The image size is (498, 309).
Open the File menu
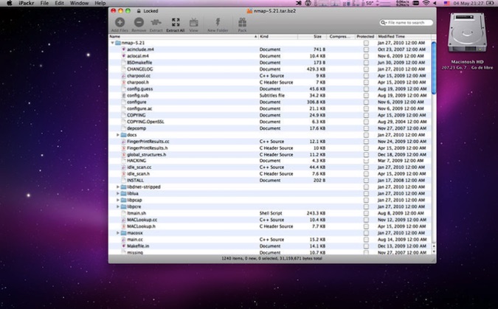pyautogui.click(x=45, y=4)
